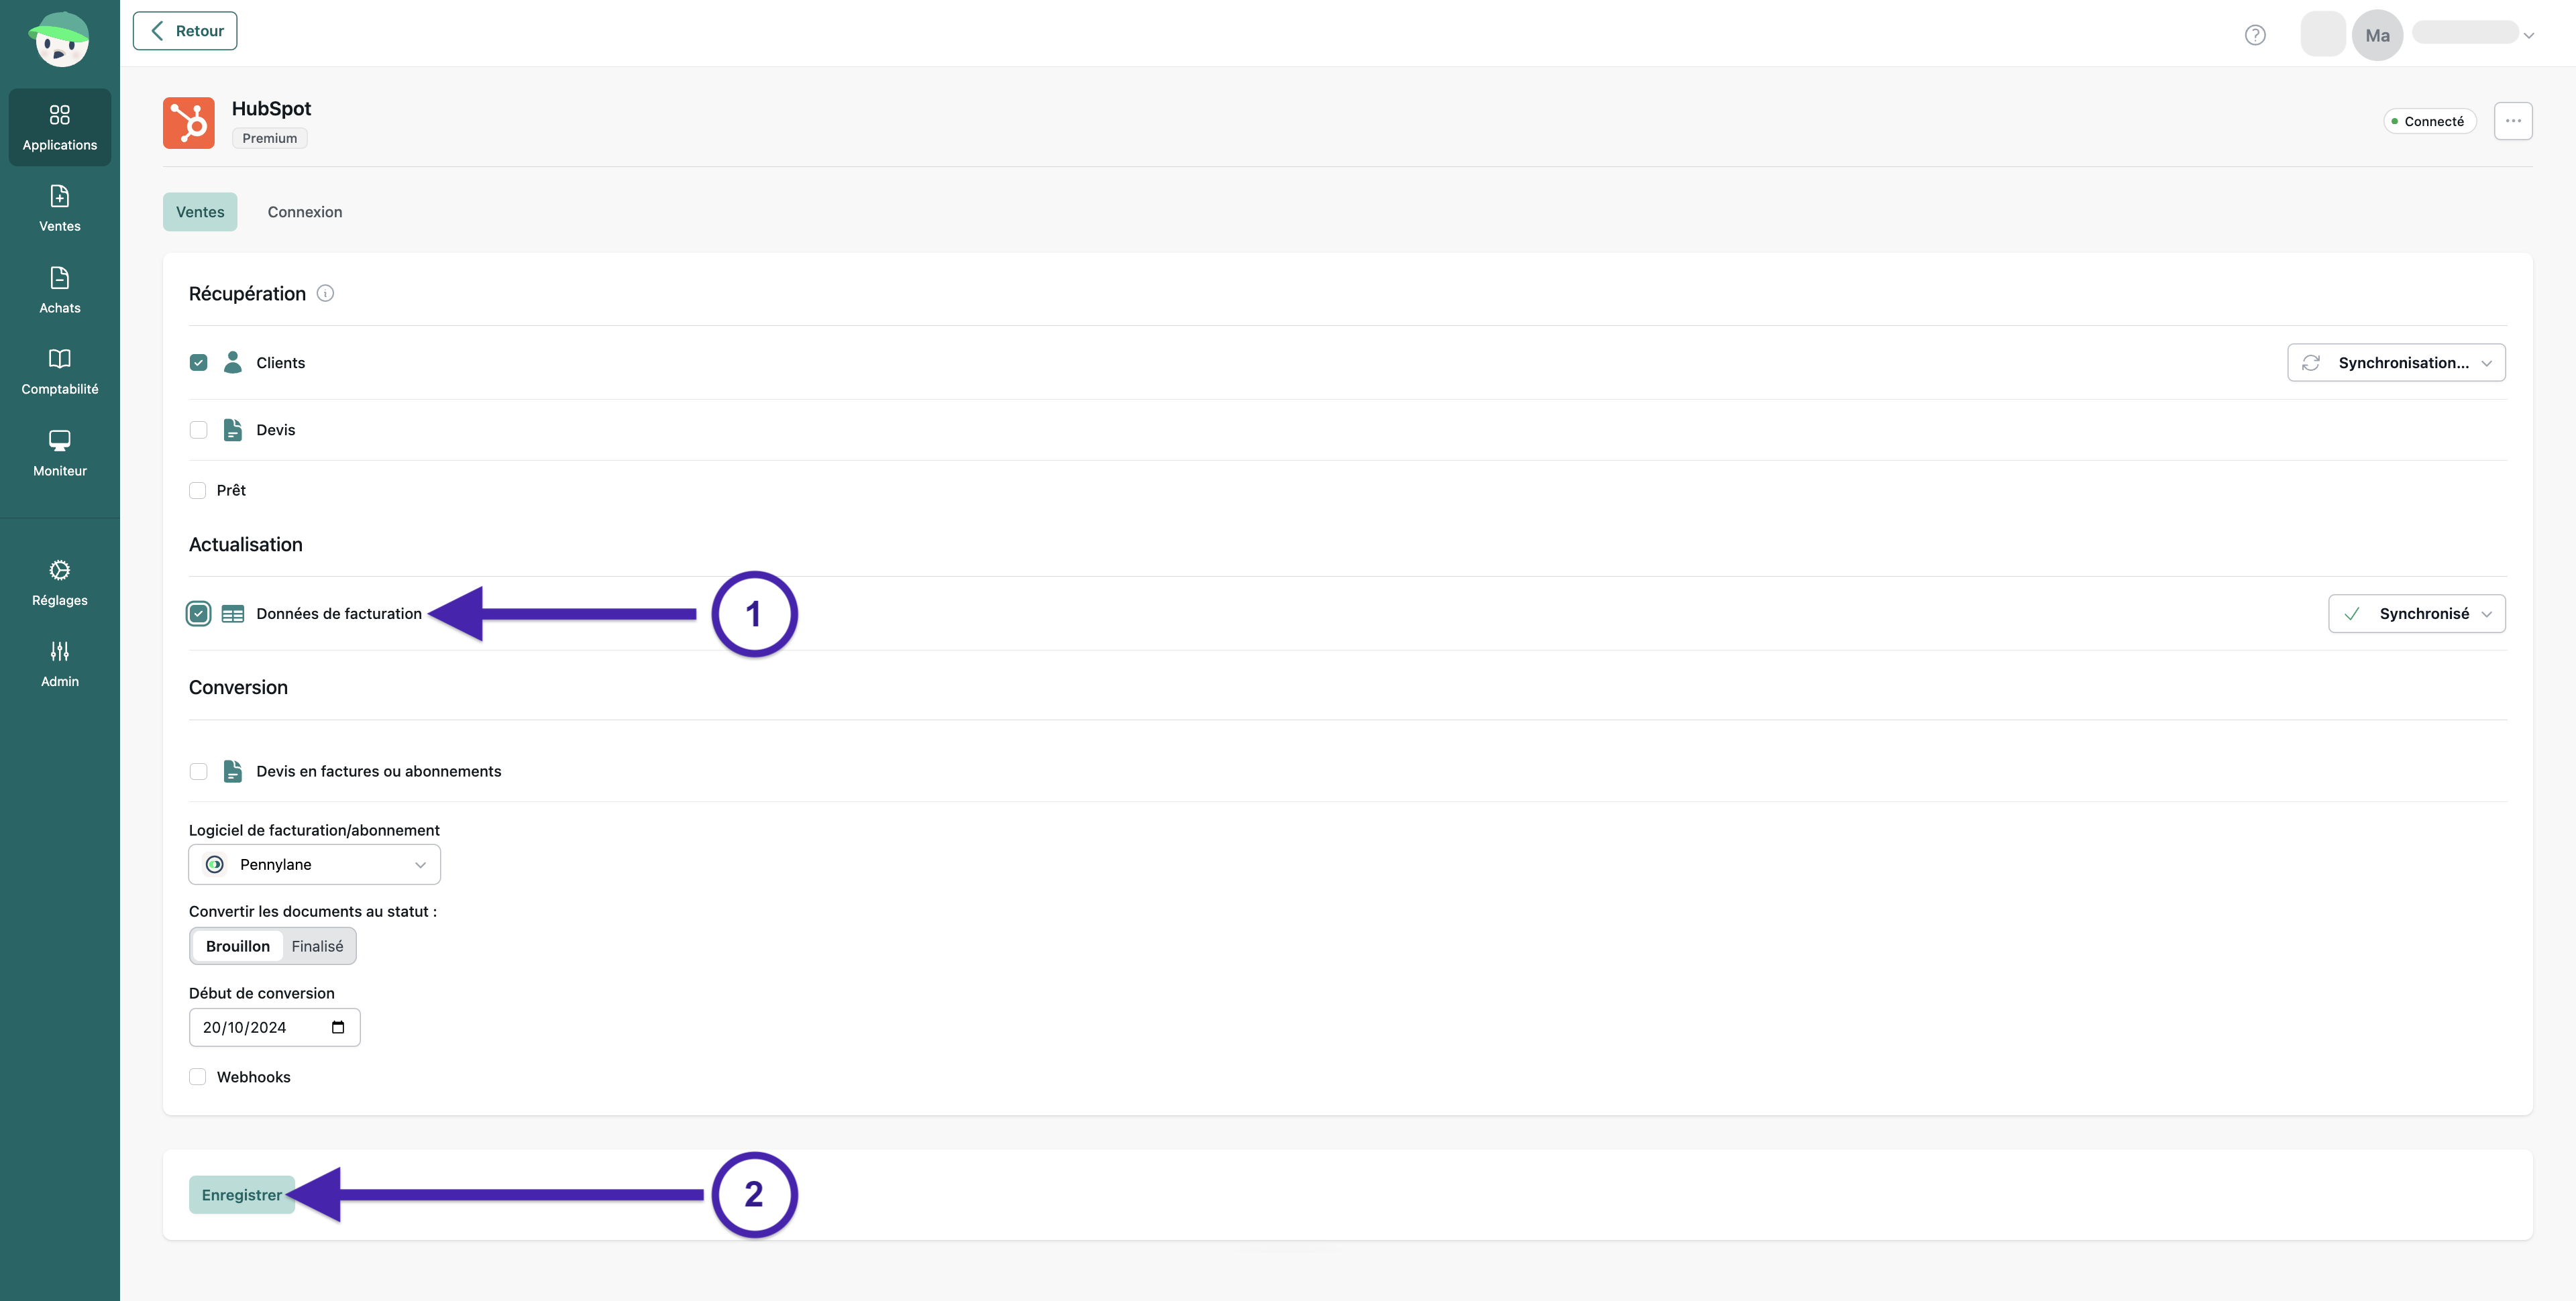Screen dimensions: 2576x1301
Task: Open the Pennylane software dropdown
Action: pos(314,865)
